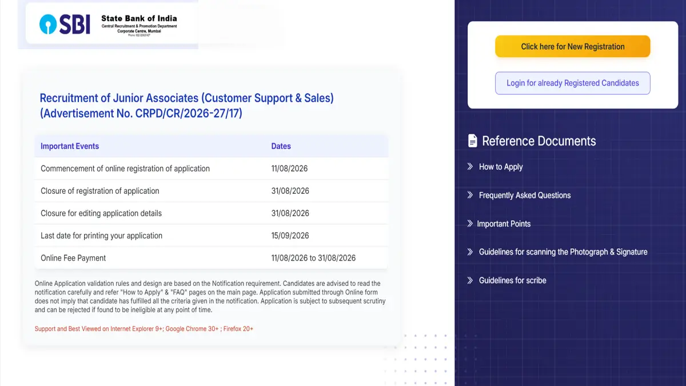The width and height of the screenshot is (686, 386).
Task: Click the date 11/08/2026 for commencement
Action: click(290, 169)
